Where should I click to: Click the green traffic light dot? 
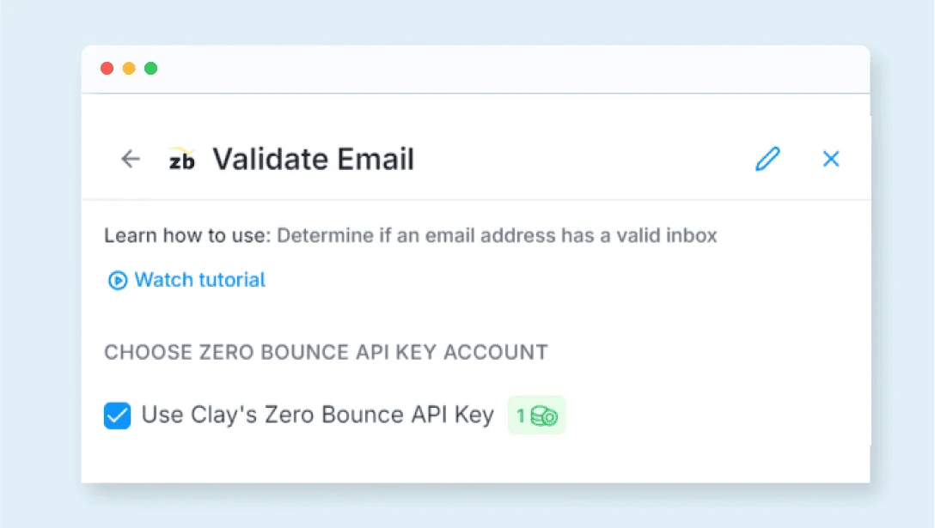click(x=151, y=68)
